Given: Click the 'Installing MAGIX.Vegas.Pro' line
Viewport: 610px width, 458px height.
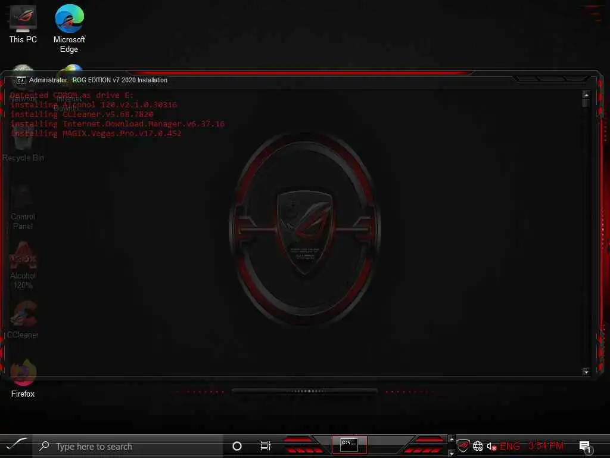Looking at the screenshot, I should [x=96, y=133].
